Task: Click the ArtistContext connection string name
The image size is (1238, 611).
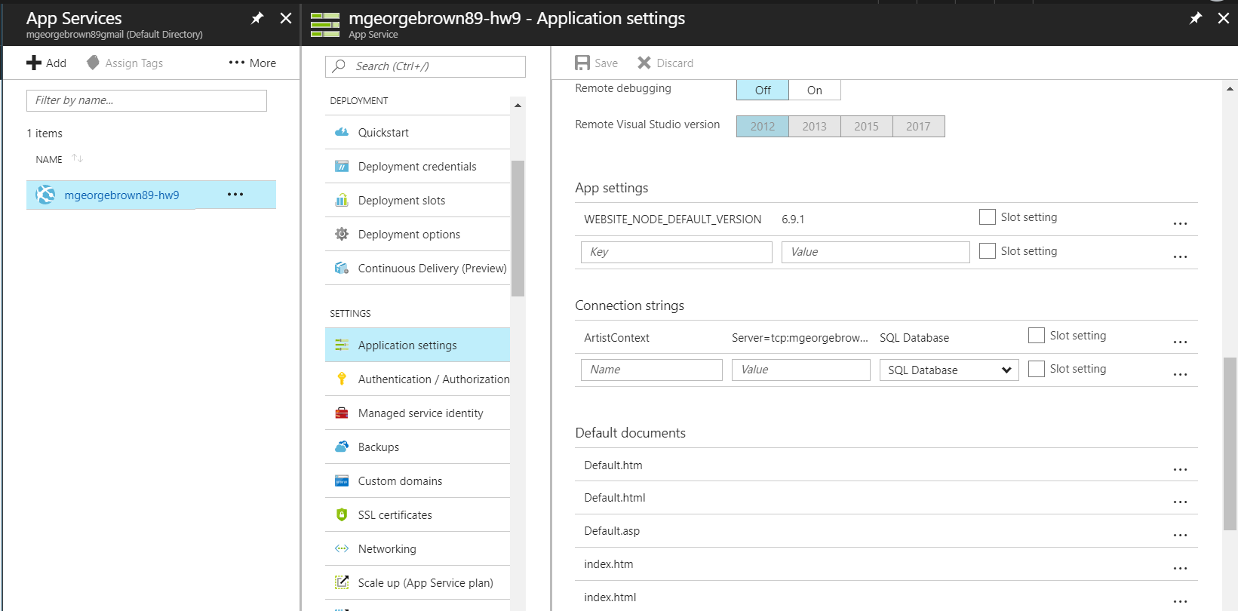Action: coord(616,338)
